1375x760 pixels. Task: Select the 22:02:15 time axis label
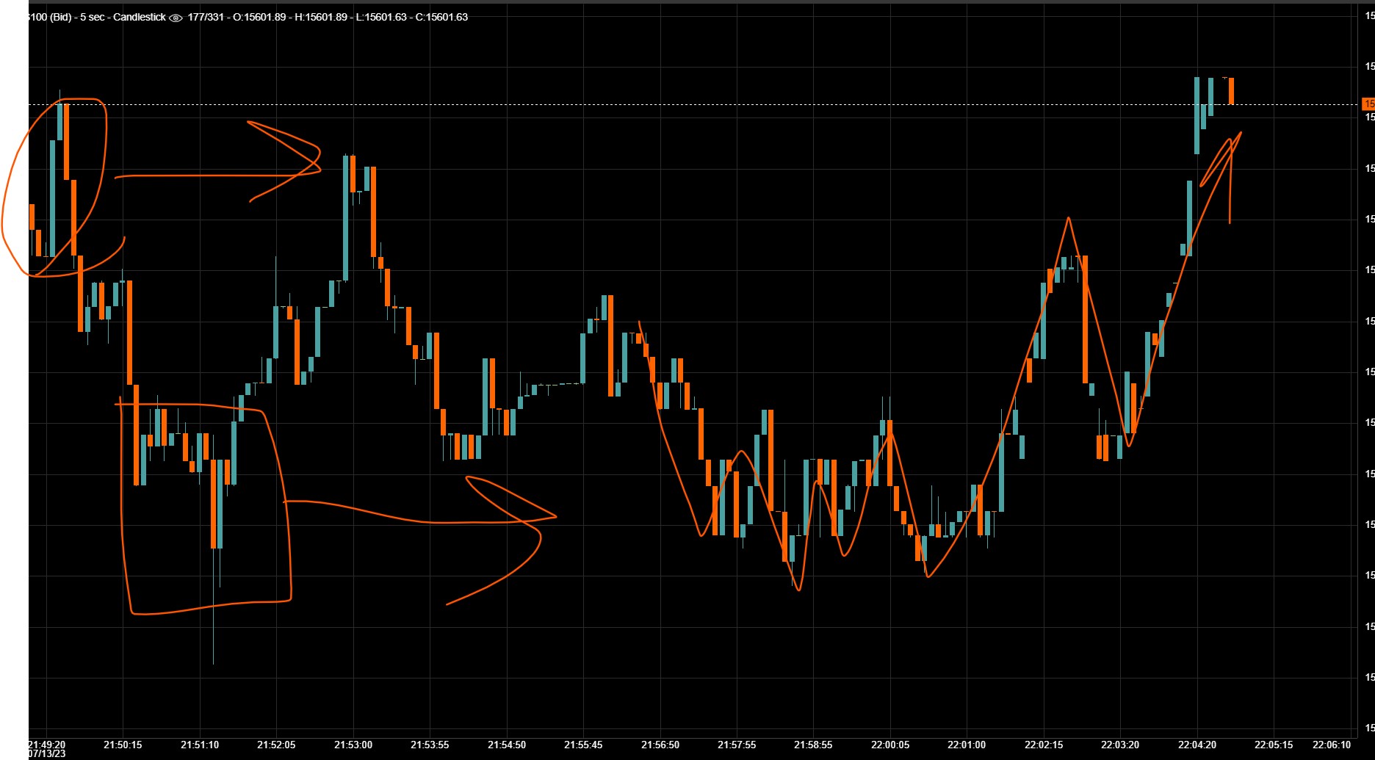1044,745
